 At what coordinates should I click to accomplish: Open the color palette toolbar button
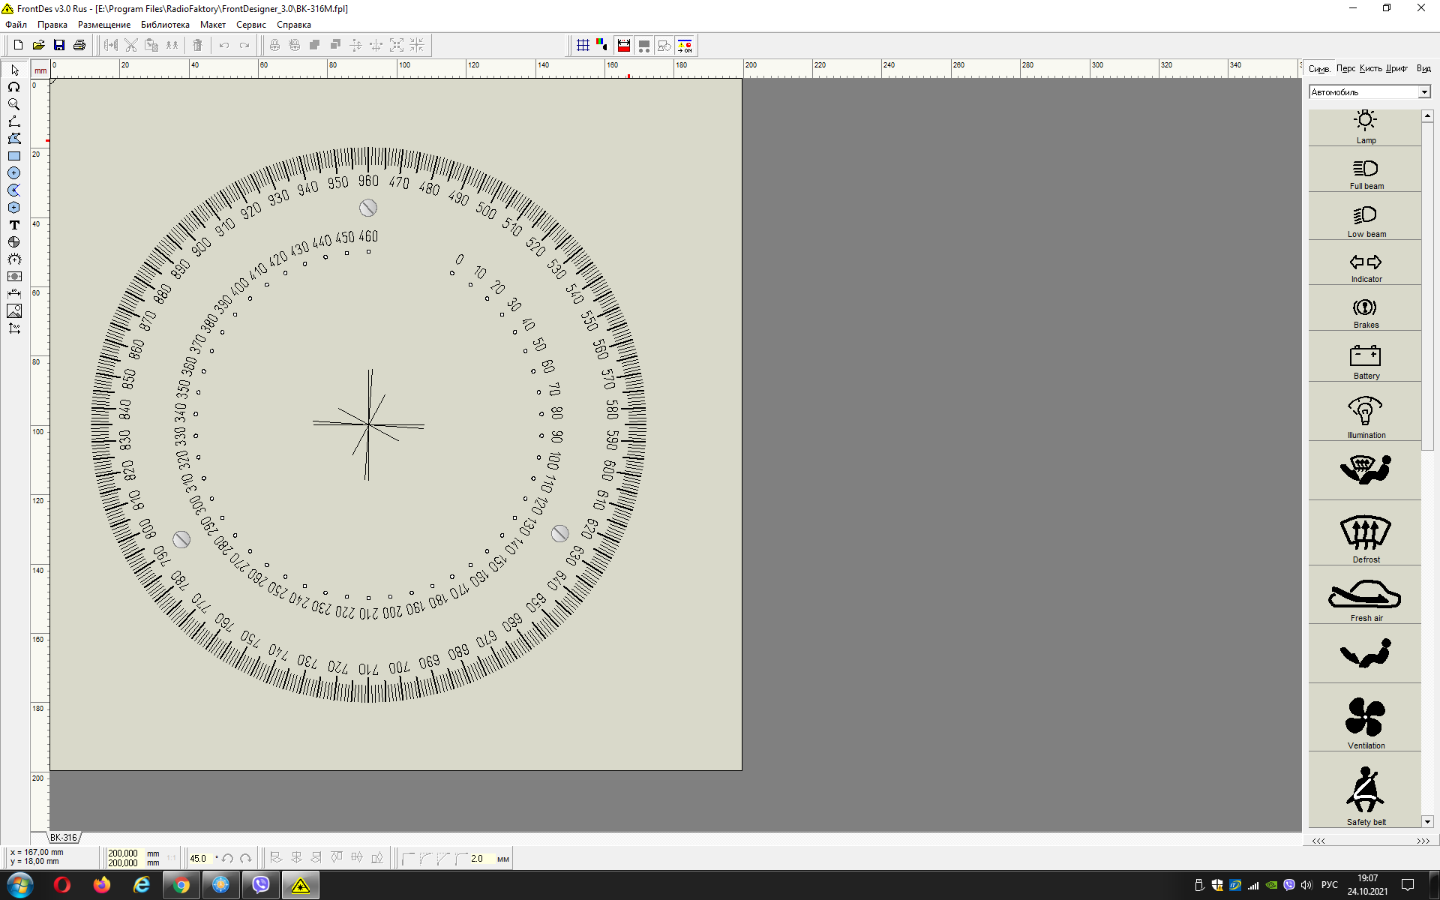[602, 45]
